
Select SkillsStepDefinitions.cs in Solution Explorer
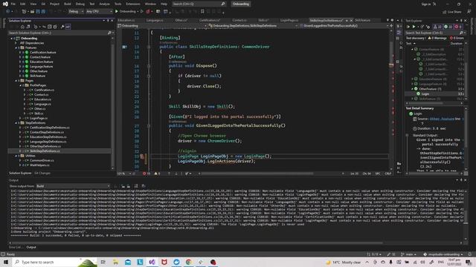(x=45, y=151)
